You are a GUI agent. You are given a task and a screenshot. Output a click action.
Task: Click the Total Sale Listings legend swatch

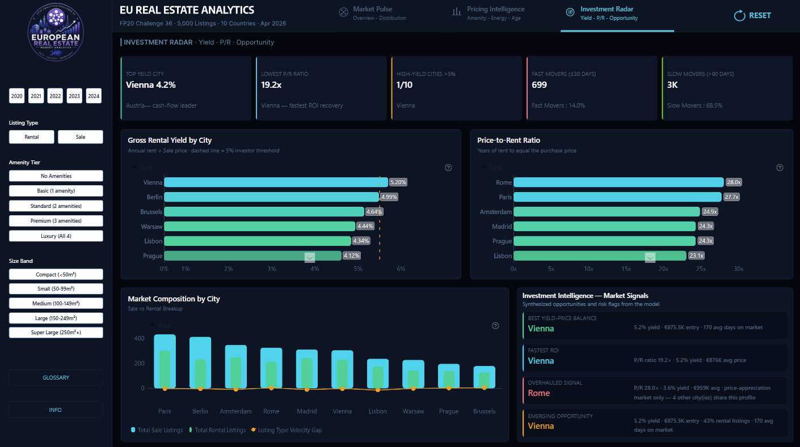(x=133, y=431)
